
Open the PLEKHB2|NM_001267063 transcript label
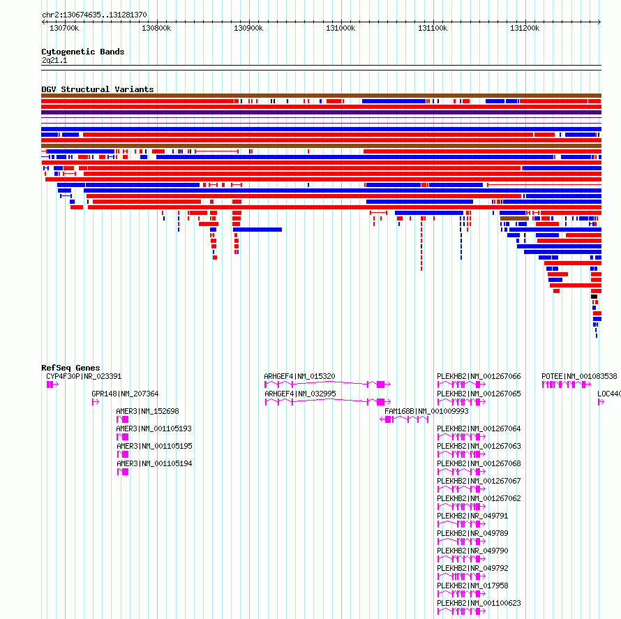[x=479, y=446]
